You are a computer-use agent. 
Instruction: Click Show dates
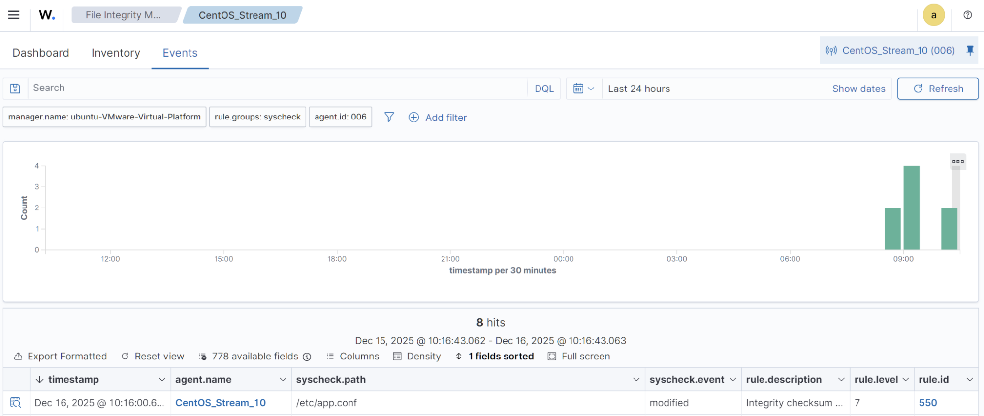point(858,89)
